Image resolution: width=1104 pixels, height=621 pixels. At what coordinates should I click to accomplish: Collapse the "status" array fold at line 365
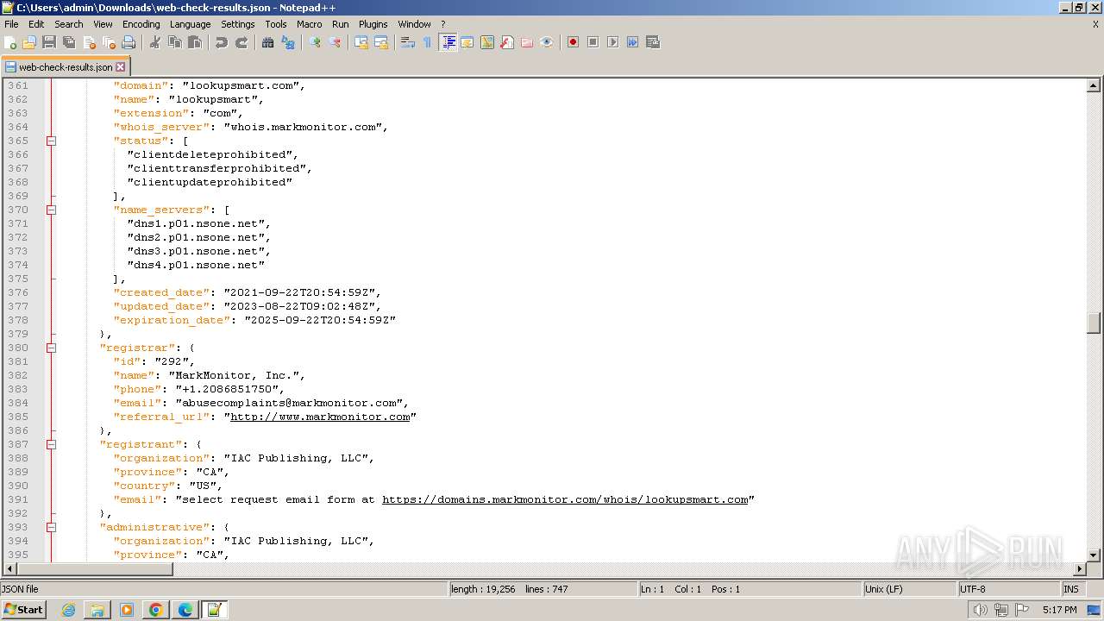coord(51,141)
